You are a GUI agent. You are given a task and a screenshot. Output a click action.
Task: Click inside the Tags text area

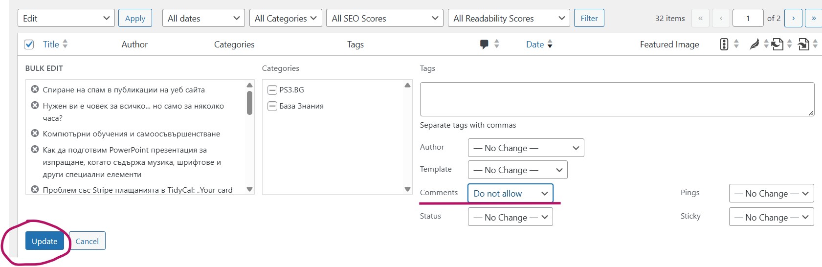click(x=617, y=99)
